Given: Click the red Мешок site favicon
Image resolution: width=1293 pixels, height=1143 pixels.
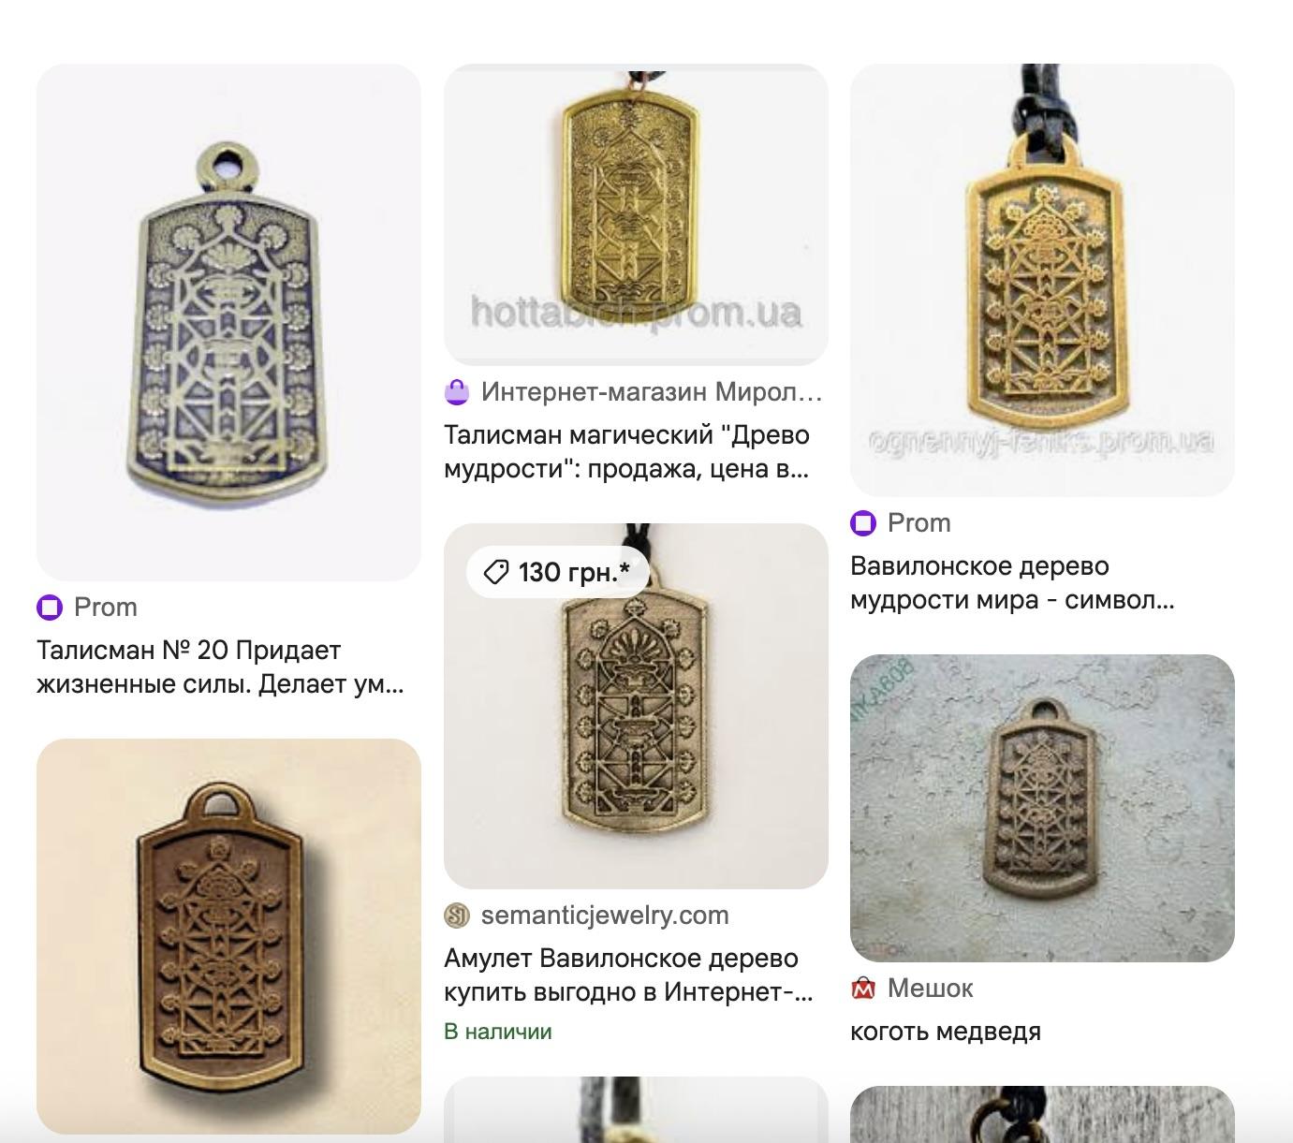Looking at the screenshot, I should (x=863, y=988).
